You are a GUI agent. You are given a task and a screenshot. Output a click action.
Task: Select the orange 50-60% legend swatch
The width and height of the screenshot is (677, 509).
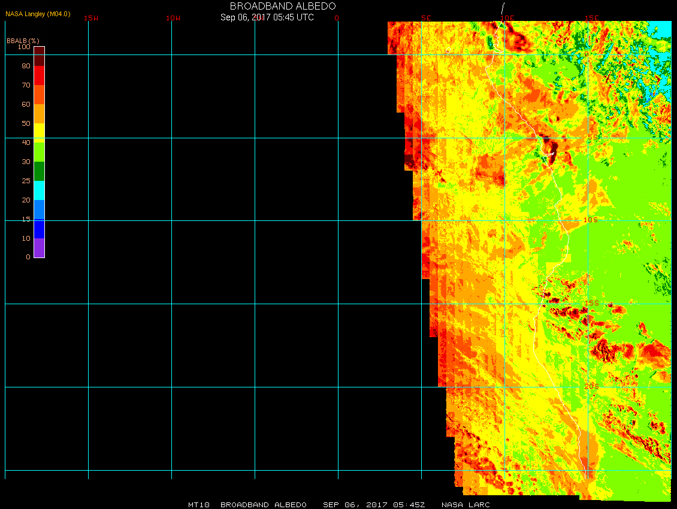tap(39, 113)
